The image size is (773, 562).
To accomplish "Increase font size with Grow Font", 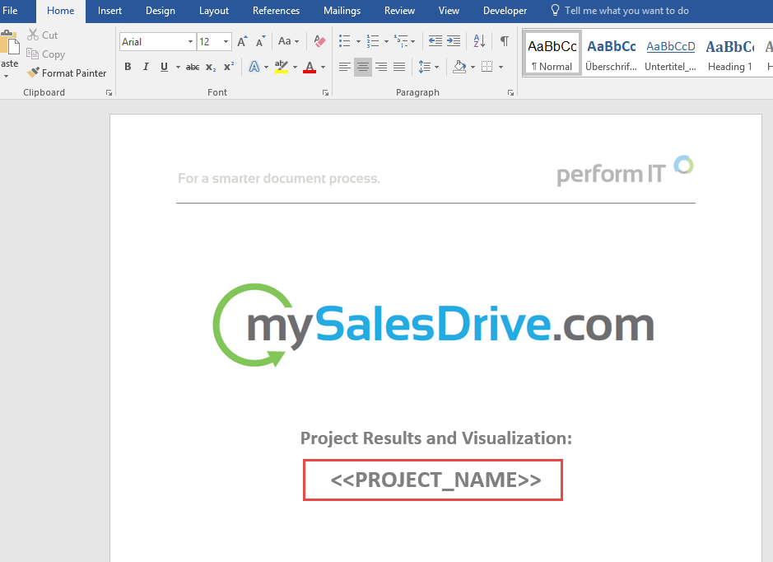I will click(x=242, y=41).
